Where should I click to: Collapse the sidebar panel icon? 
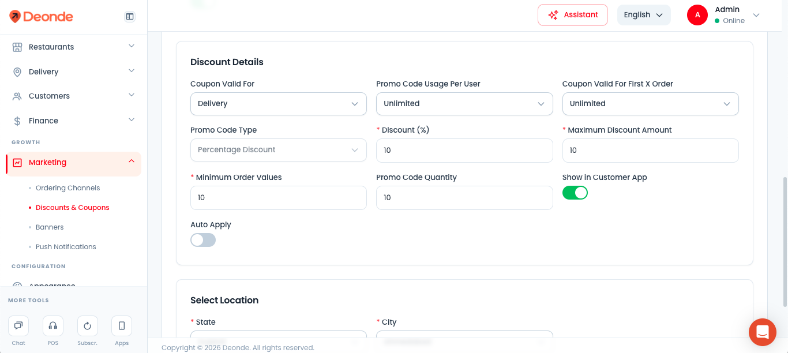click(x=130, y=17)
